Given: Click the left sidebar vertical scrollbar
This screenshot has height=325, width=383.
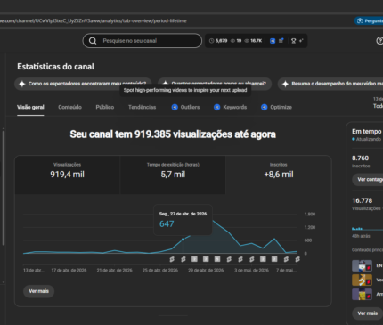Looking at the screenshot, I should click(x=4, y=188).
